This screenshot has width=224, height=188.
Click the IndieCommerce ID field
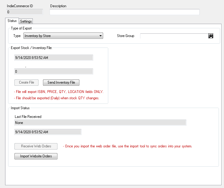click(25, 12)
